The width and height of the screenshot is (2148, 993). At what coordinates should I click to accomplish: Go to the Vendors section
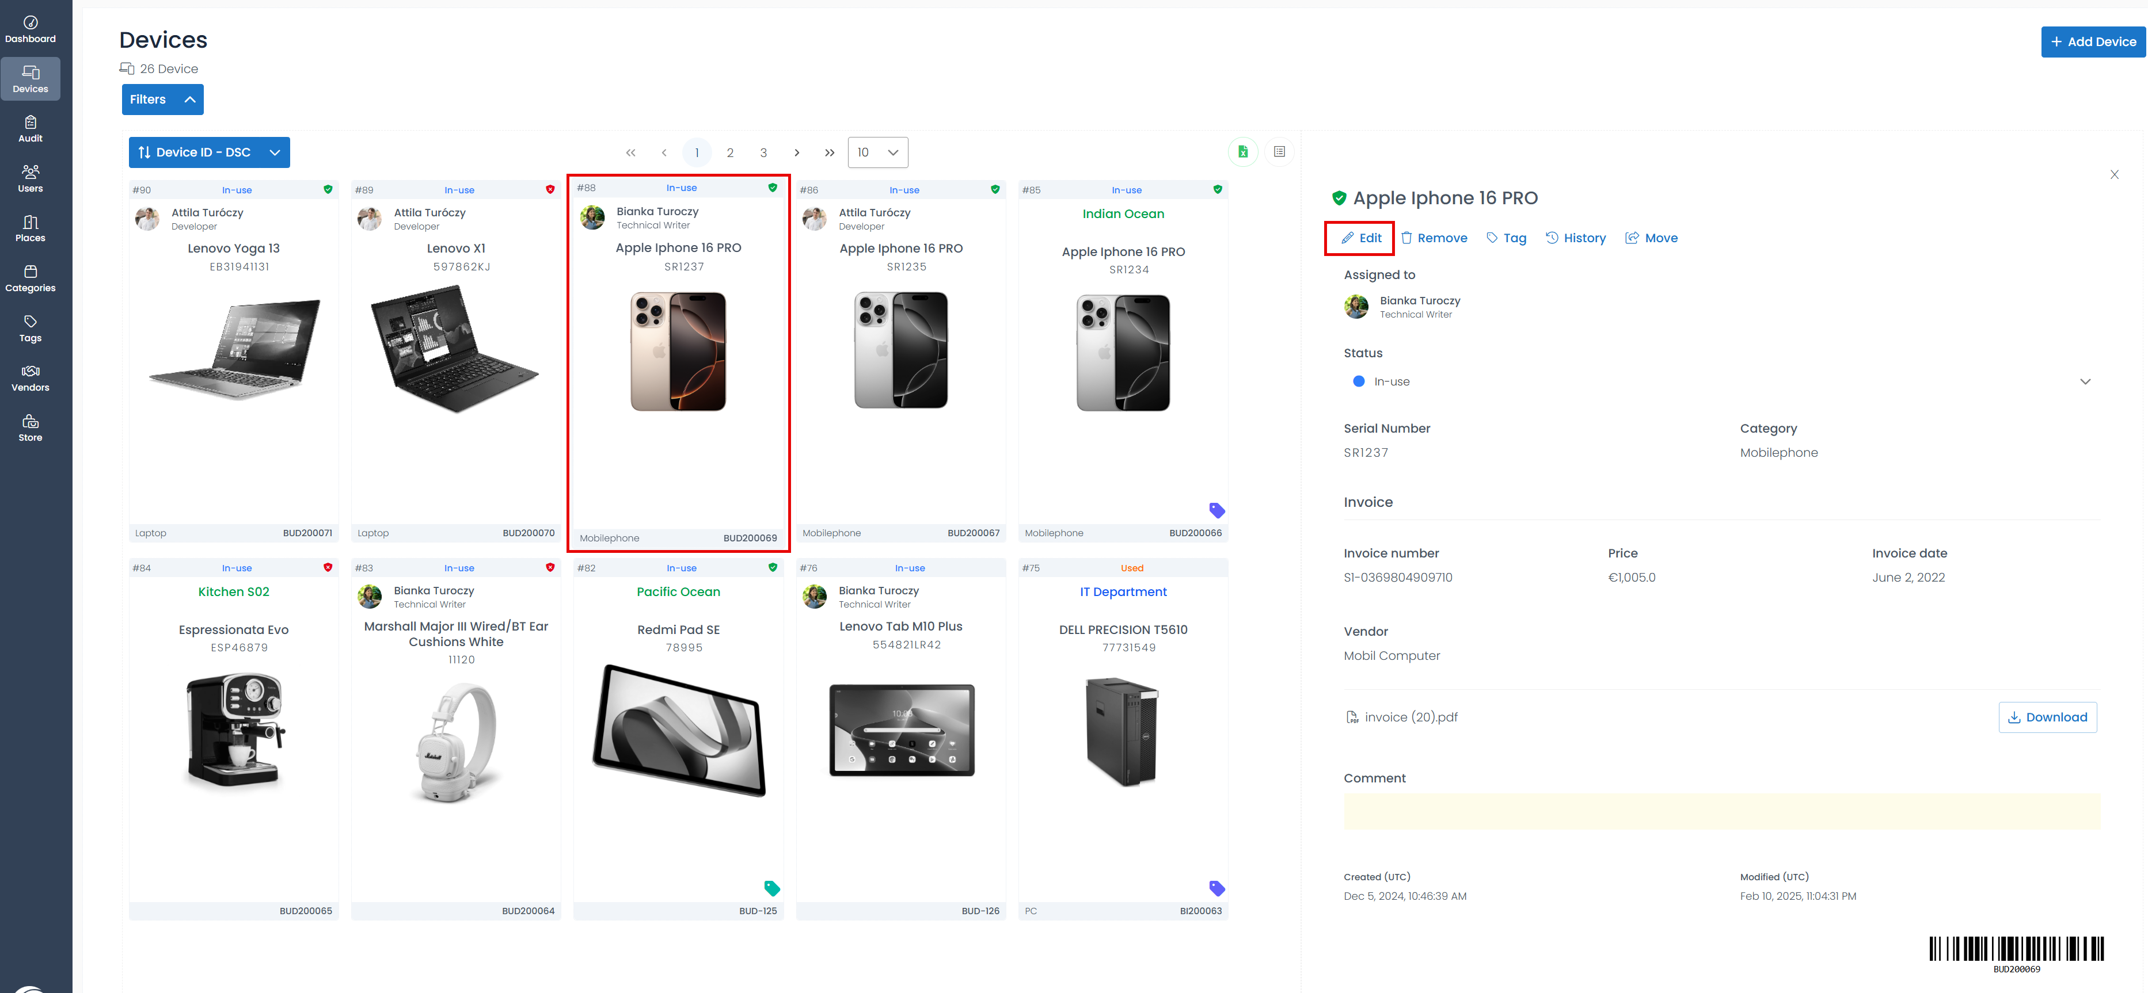(x=30, y=377)
